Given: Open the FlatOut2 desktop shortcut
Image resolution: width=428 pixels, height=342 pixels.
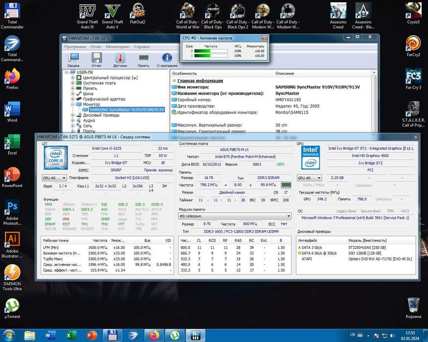Looking at the screenshot, I should coord(137,14).
